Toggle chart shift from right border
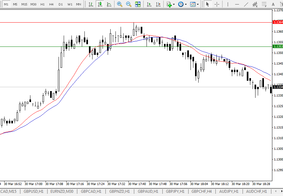The height and width of the screenshot is (196, 283). click(158, 4)
